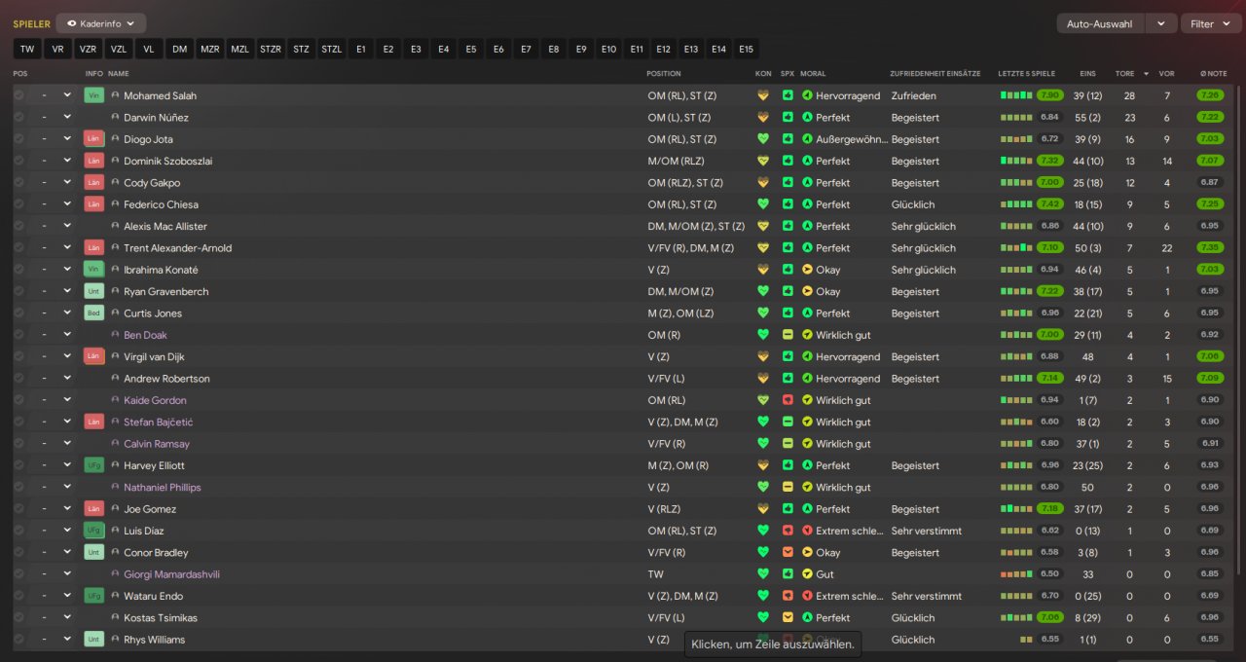Select the E15 substitute tab
Screen dimensions: 1246x662
point(746,49)
